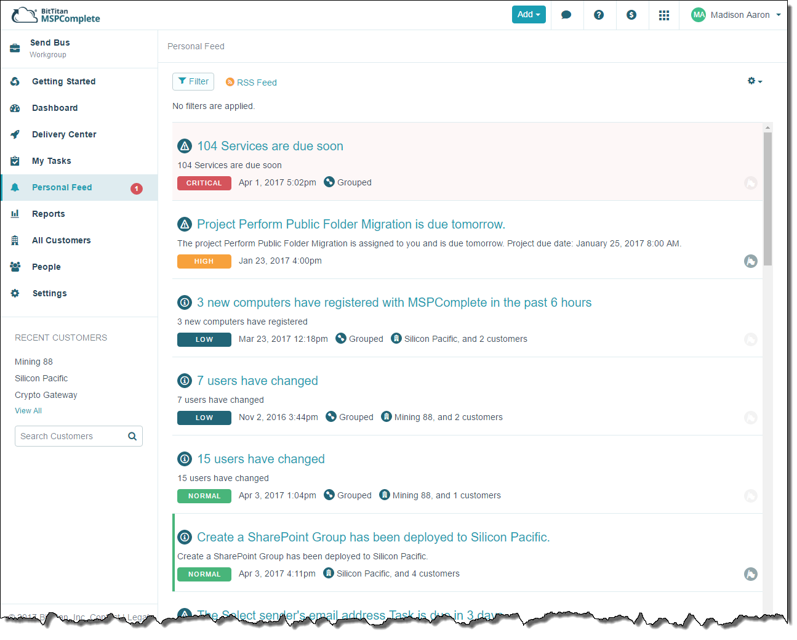Click the search magnifier icon
The image size is (797, 640).
coord(132,436)
